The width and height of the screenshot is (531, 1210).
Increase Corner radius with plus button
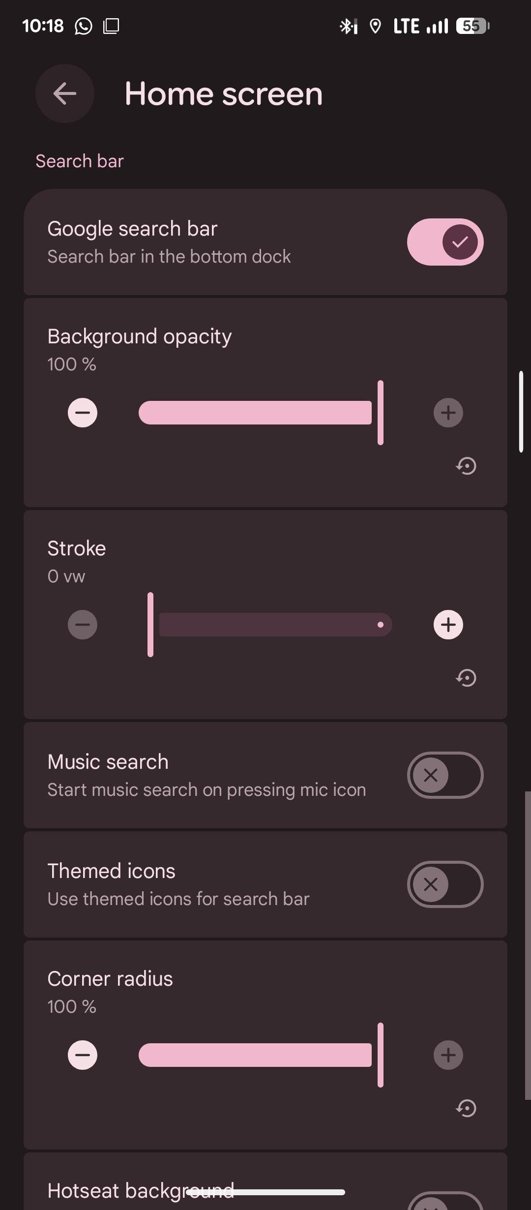[448, 1055]
